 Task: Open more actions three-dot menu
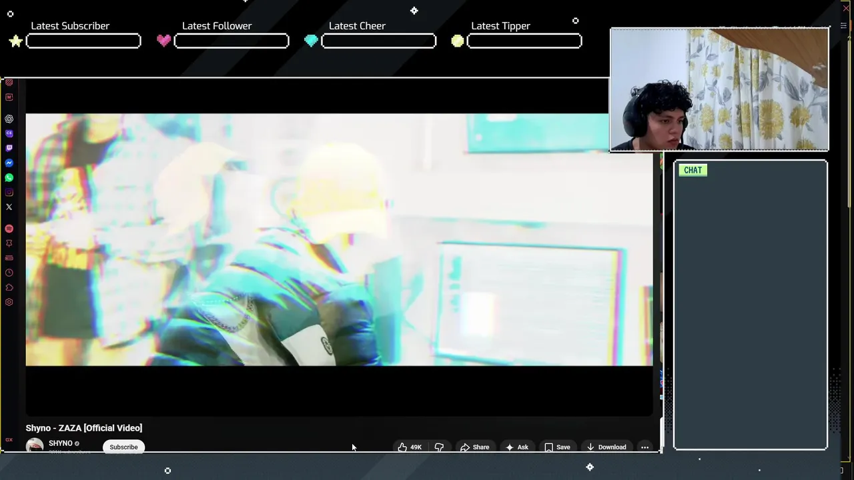[x=645, y=447]
